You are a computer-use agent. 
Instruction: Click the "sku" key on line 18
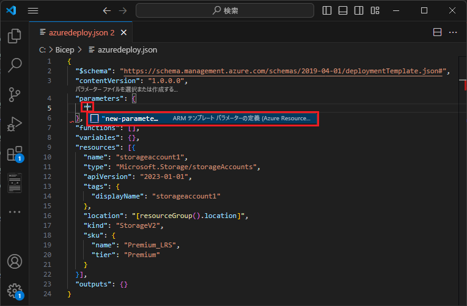coord(94,235)
